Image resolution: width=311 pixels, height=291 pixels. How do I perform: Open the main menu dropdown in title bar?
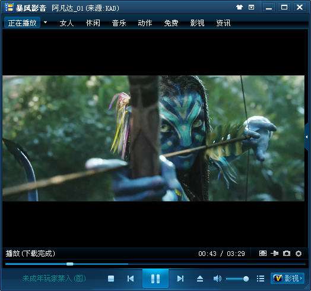pos(251,7)
